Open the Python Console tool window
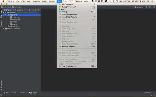Image resolution: width=156 pixels, height=97 pixels. (x=10, y=93)
